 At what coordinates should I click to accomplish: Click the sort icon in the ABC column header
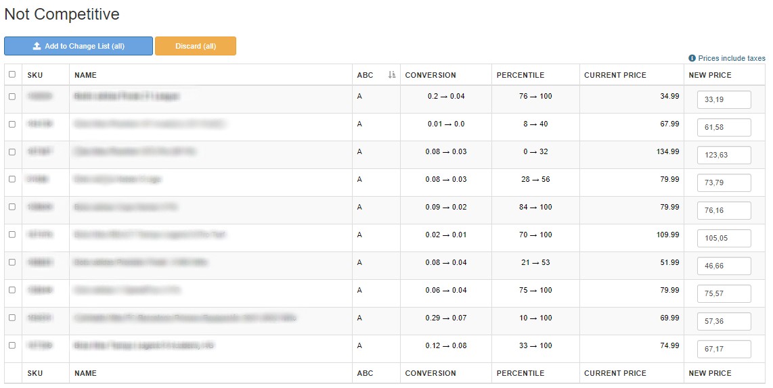[x=391, y=75]
